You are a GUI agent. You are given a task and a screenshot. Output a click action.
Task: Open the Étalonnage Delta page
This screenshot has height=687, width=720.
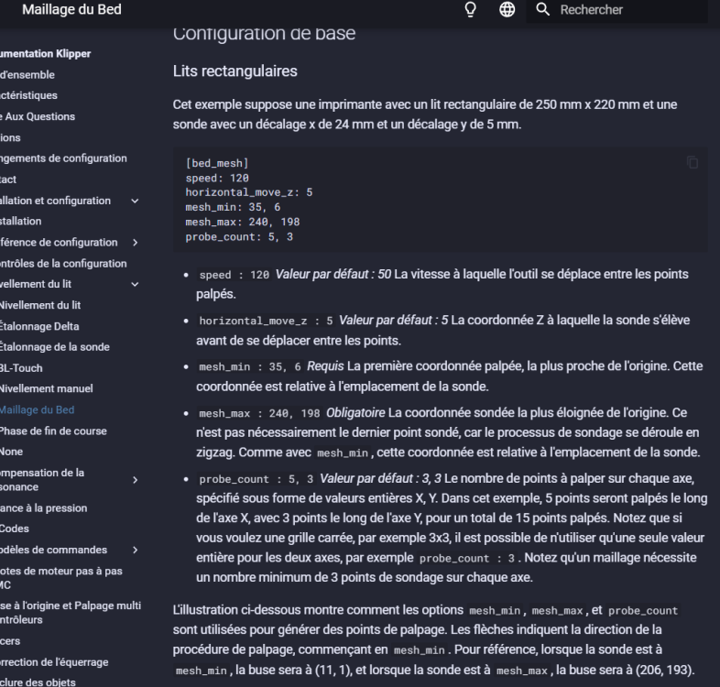coord(40,326)
